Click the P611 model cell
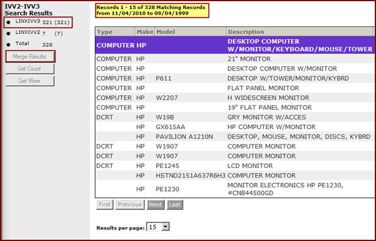376x241 pixels. (164, 79)
